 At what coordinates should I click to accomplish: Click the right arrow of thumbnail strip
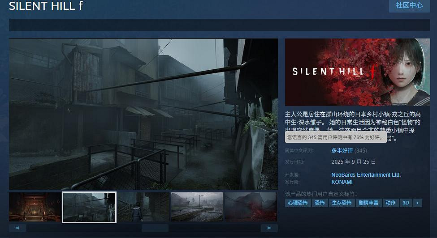coord(269,228)
